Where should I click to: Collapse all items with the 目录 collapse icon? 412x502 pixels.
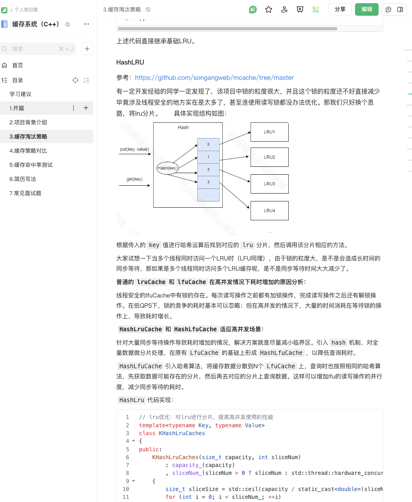click(x=86, y=80)
